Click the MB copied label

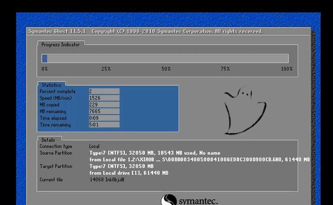pyautogui.click(x=50, y=105)
